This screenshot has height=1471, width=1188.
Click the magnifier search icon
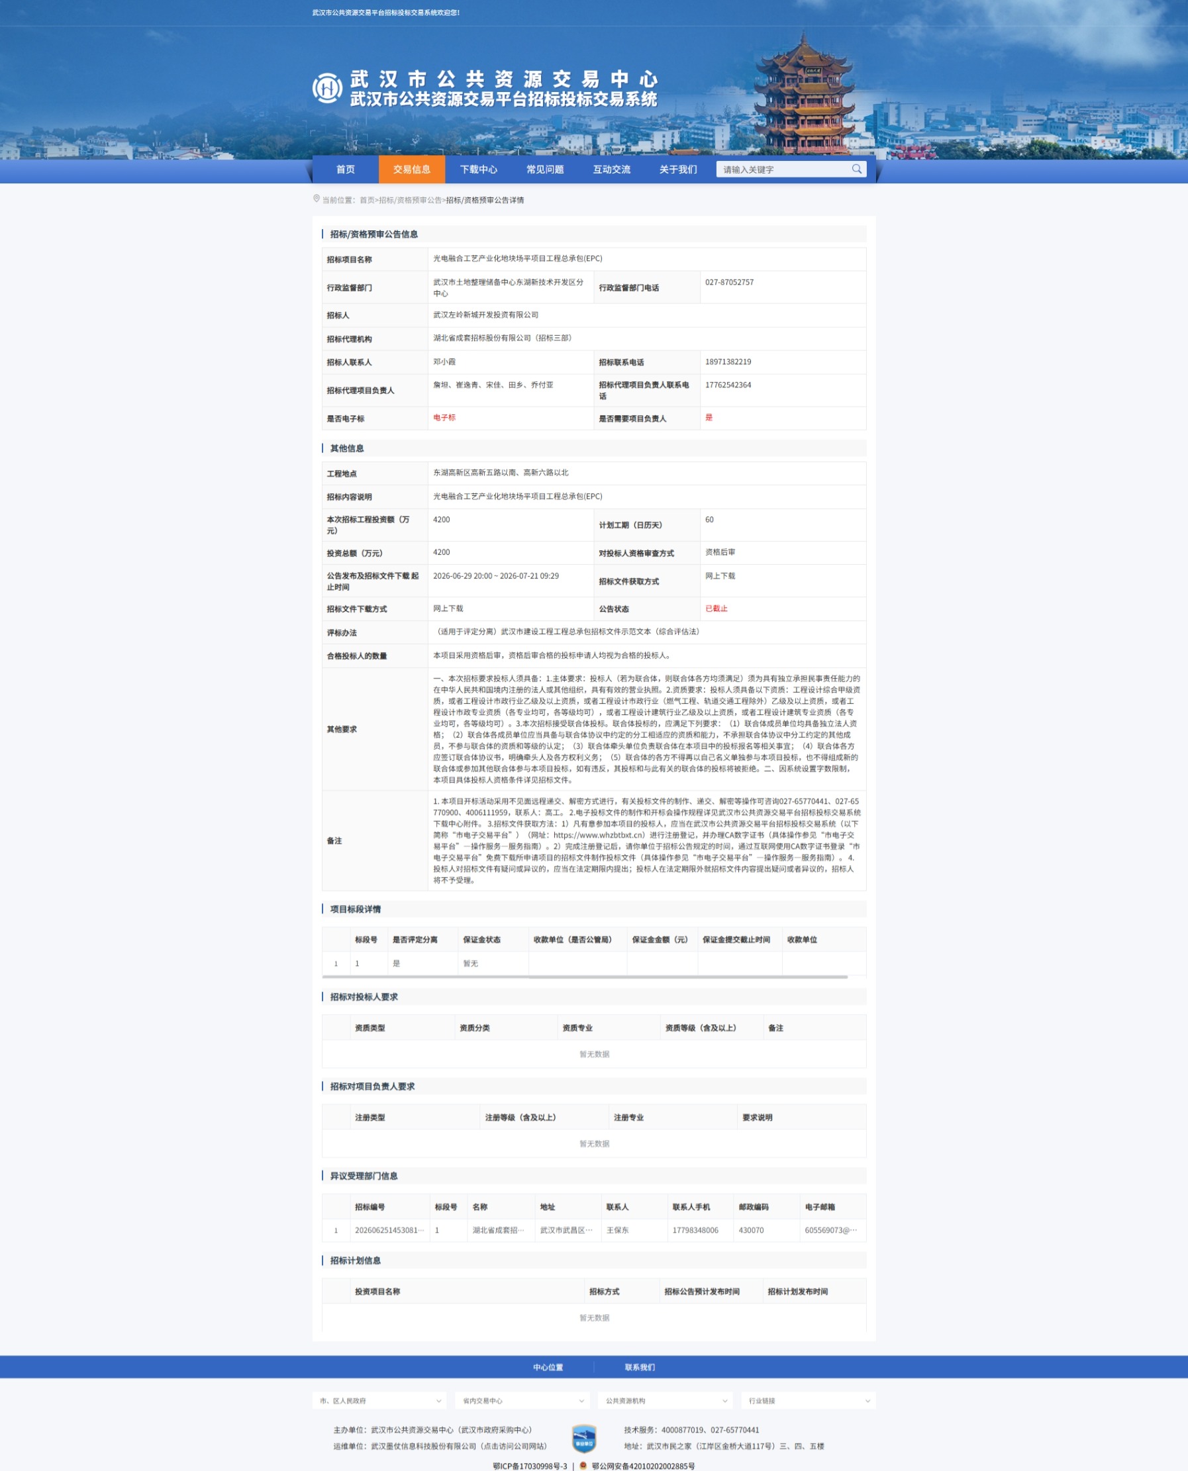(856, 169)
